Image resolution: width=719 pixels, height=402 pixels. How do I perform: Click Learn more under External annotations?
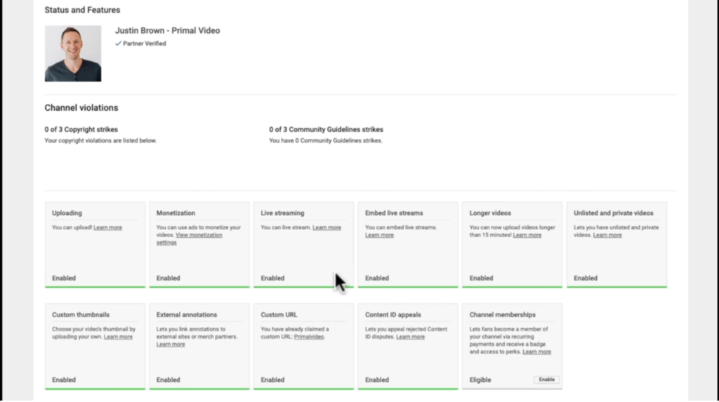point(171,344)
